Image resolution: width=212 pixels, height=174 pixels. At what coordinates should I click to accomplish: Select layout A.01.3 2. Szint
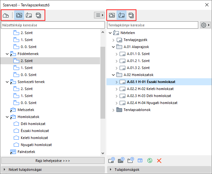coord(138,68)
